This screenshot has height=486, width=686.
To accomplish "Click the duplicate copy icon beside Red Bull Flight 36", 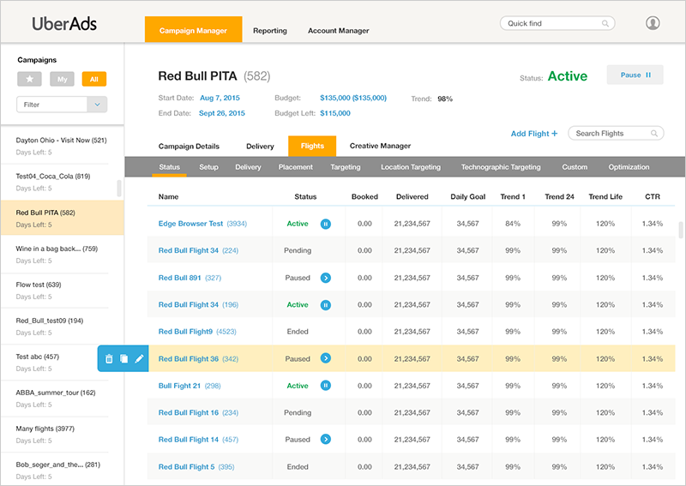I will click(123, 358).
